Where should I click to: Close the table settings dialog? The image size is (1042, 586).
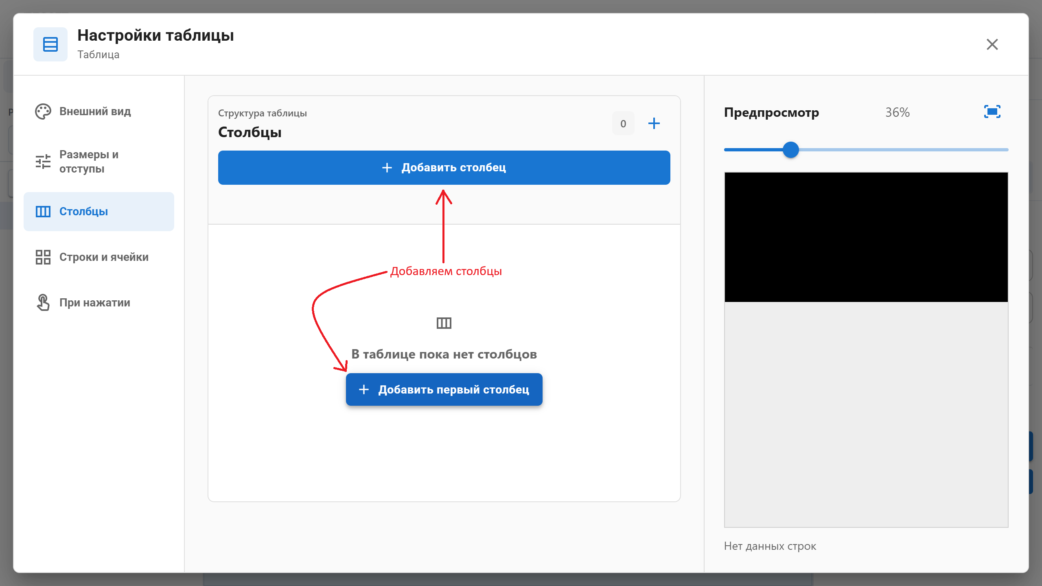(992, 44)
